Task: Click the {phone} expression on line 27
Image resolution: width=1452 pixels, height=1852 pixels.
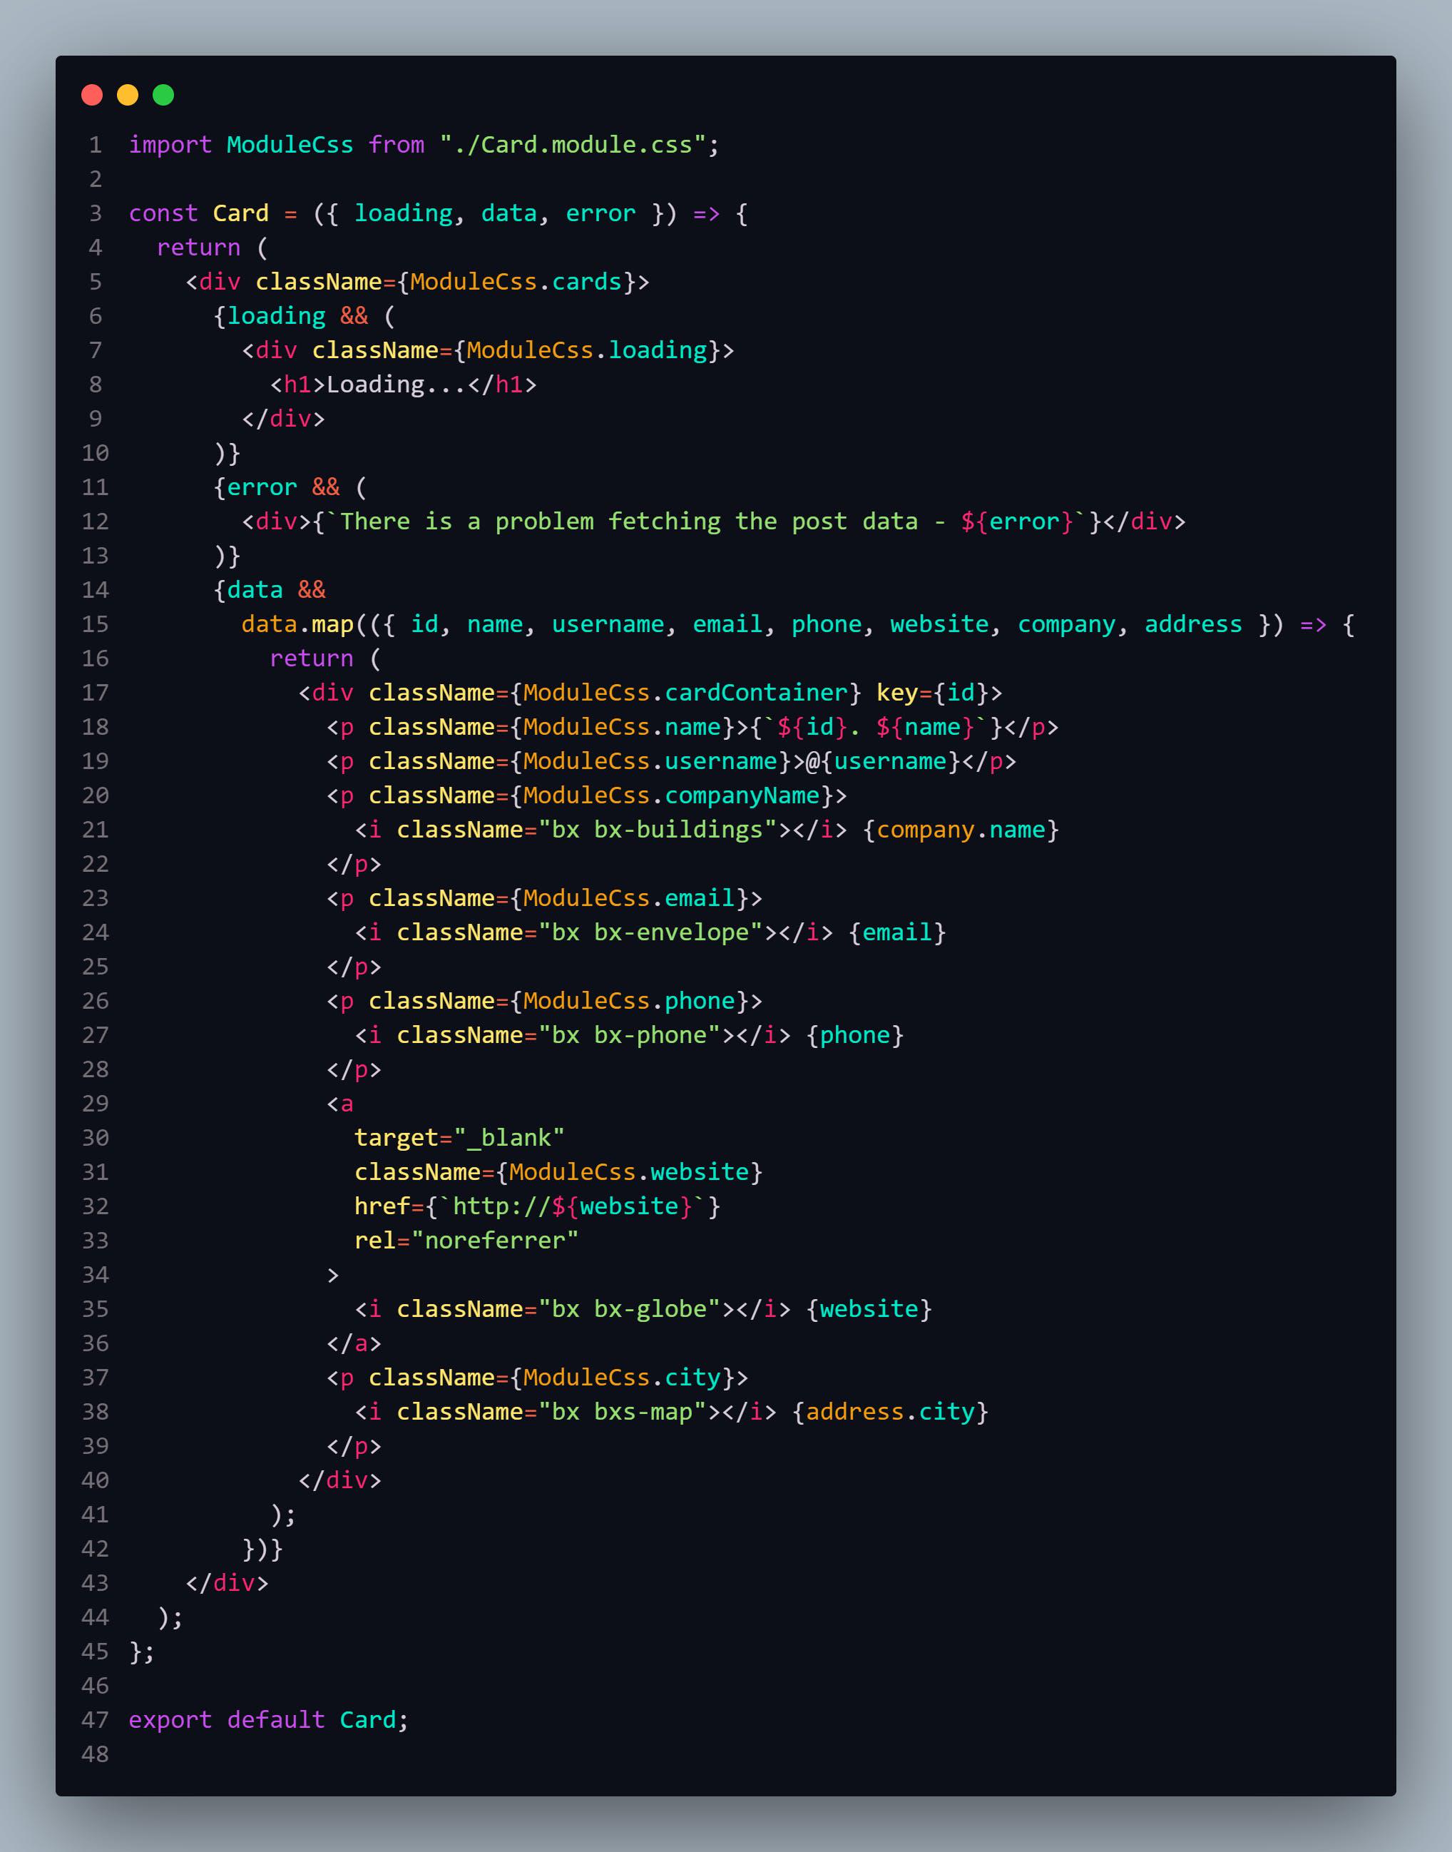Action: (855, 1036)
